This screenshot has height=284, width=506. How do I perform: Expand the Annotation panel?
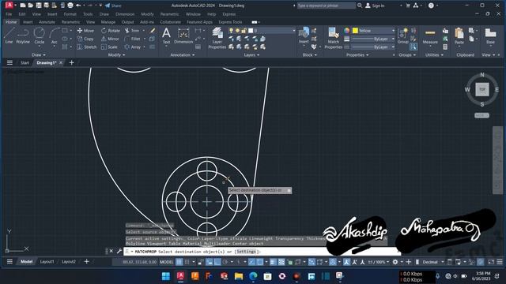pos(183,55)
